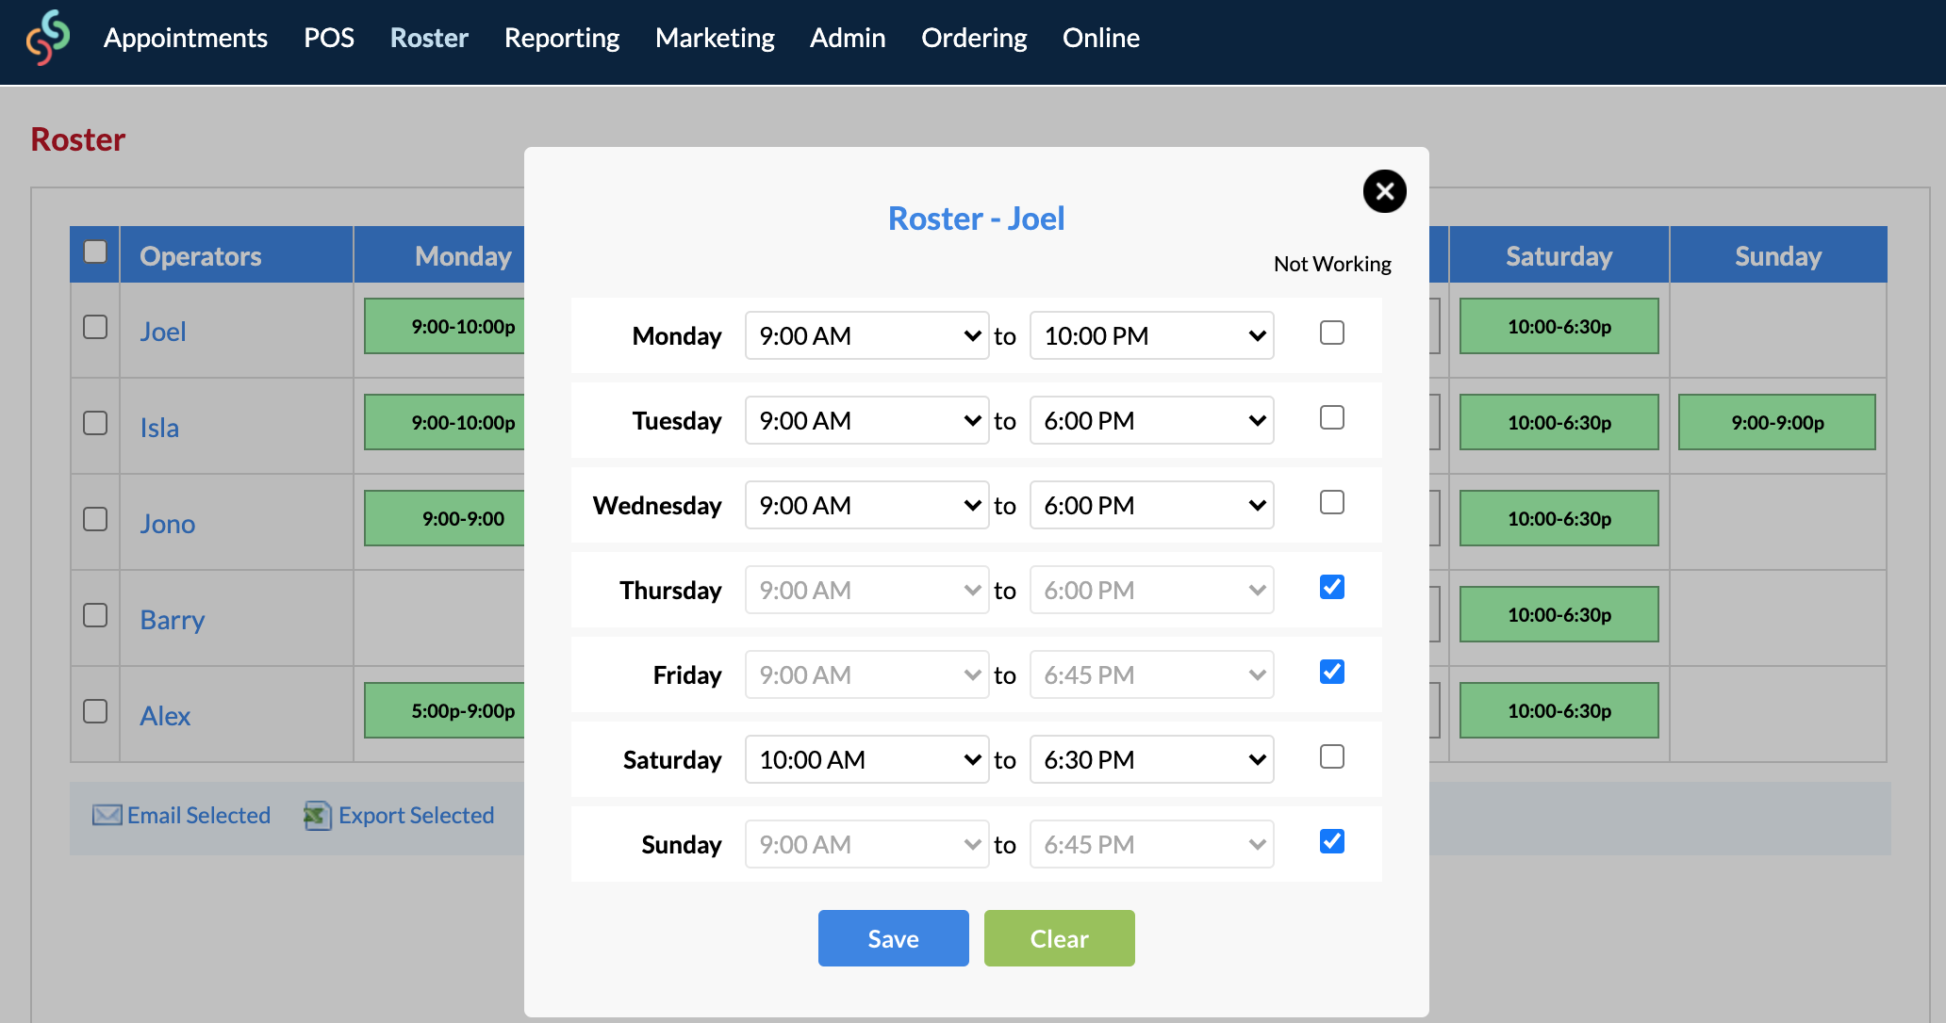Screen dimensions: 1946x1023
Task: Save Joel's roster changes
Action: (x=893, y=938)
